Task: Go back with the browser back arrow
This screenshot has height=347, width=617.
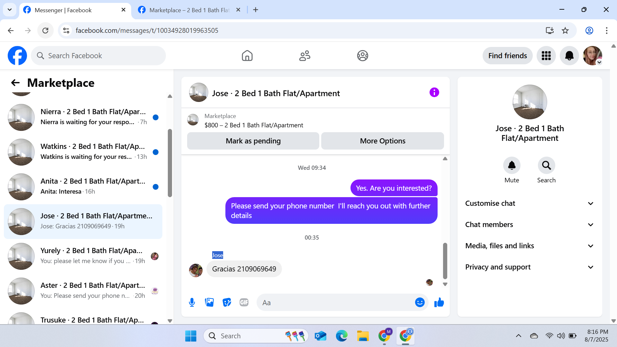Action: pyautogui.click(x=11, y=31)
